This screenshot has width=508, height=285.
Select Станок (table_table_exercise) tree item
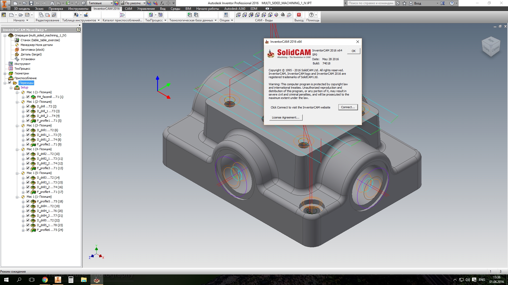[x=40, y=40]
